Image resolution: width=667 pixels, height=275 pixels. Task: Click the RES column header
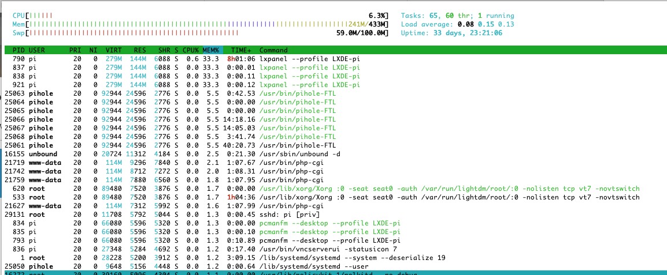coord(139,50)
